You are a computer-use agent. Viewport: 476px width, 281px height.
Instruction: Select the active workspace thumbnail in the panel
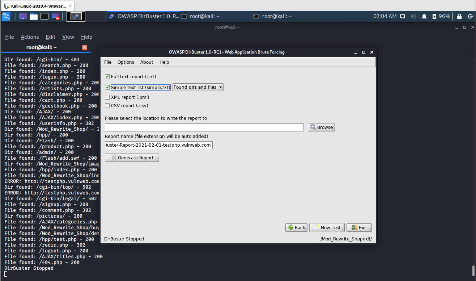[x=76, y=16]
